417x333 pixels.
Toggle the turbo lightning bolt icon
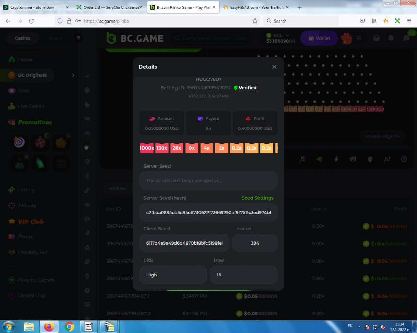pos(336,159)
